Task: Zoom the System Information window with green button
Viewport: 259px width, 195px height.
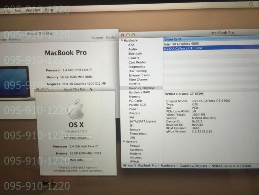Action: [133, 35]
